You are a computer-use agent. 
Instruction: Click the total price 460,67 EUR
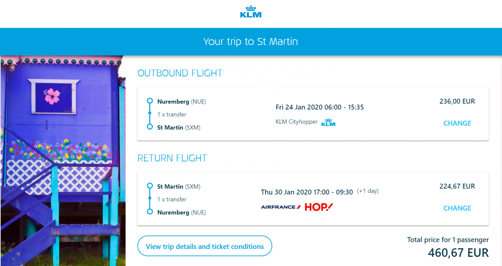pos(458,253)
